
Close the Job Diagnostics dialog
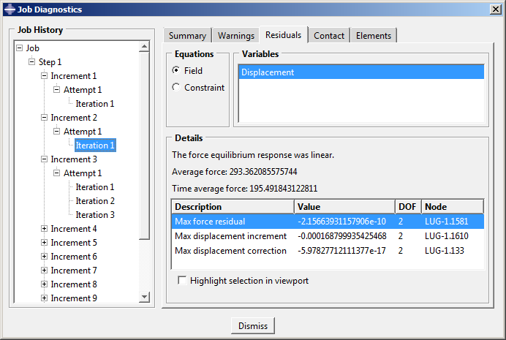click(x=495, y=9)
